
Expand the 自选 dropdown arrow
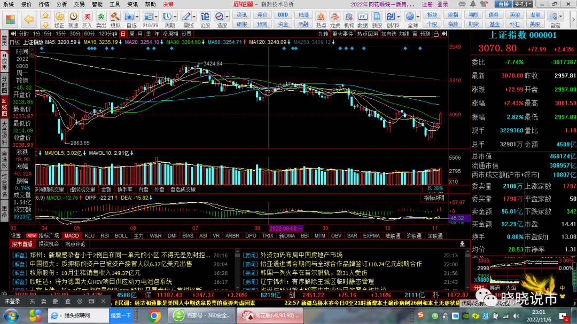tap(137, 17)
